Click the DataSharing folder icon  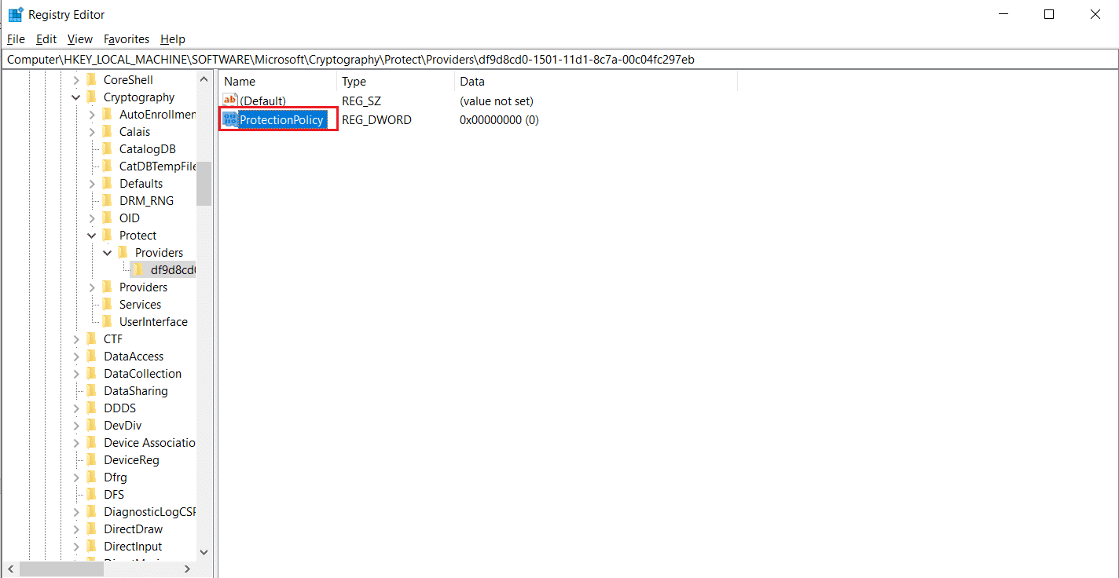pyautogui.click(x=91, y=391)
